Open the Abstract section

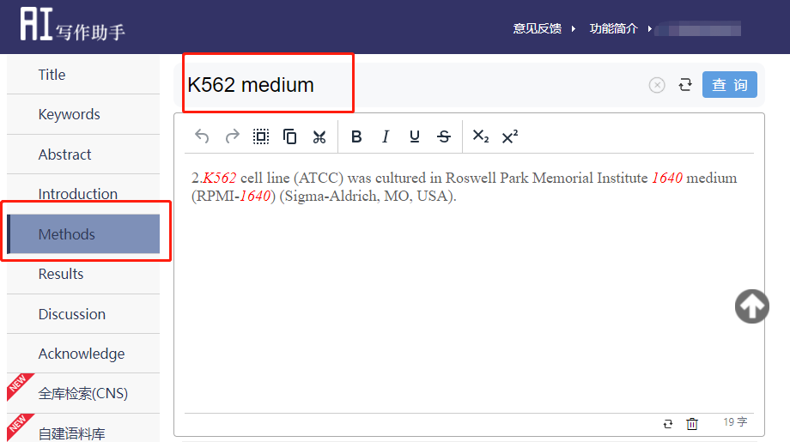point(83,154)
